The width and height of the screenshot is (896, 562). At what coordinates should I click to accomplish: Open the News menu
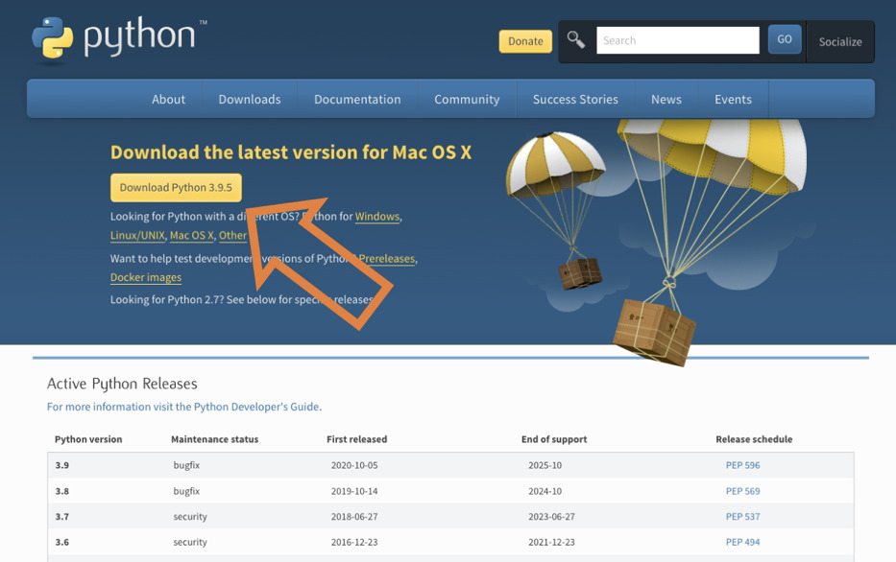(666, 100)
